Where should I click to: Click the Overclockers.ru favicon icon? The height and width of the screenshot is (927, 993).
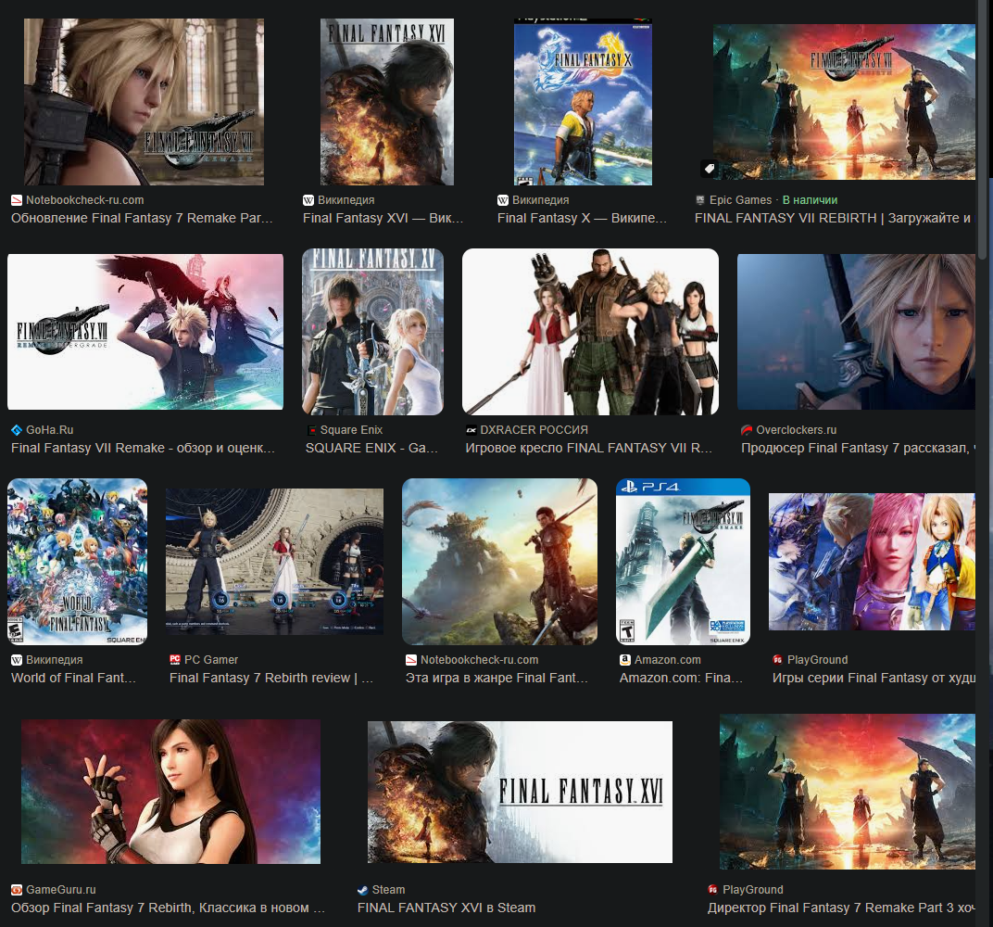pos(747,430)
